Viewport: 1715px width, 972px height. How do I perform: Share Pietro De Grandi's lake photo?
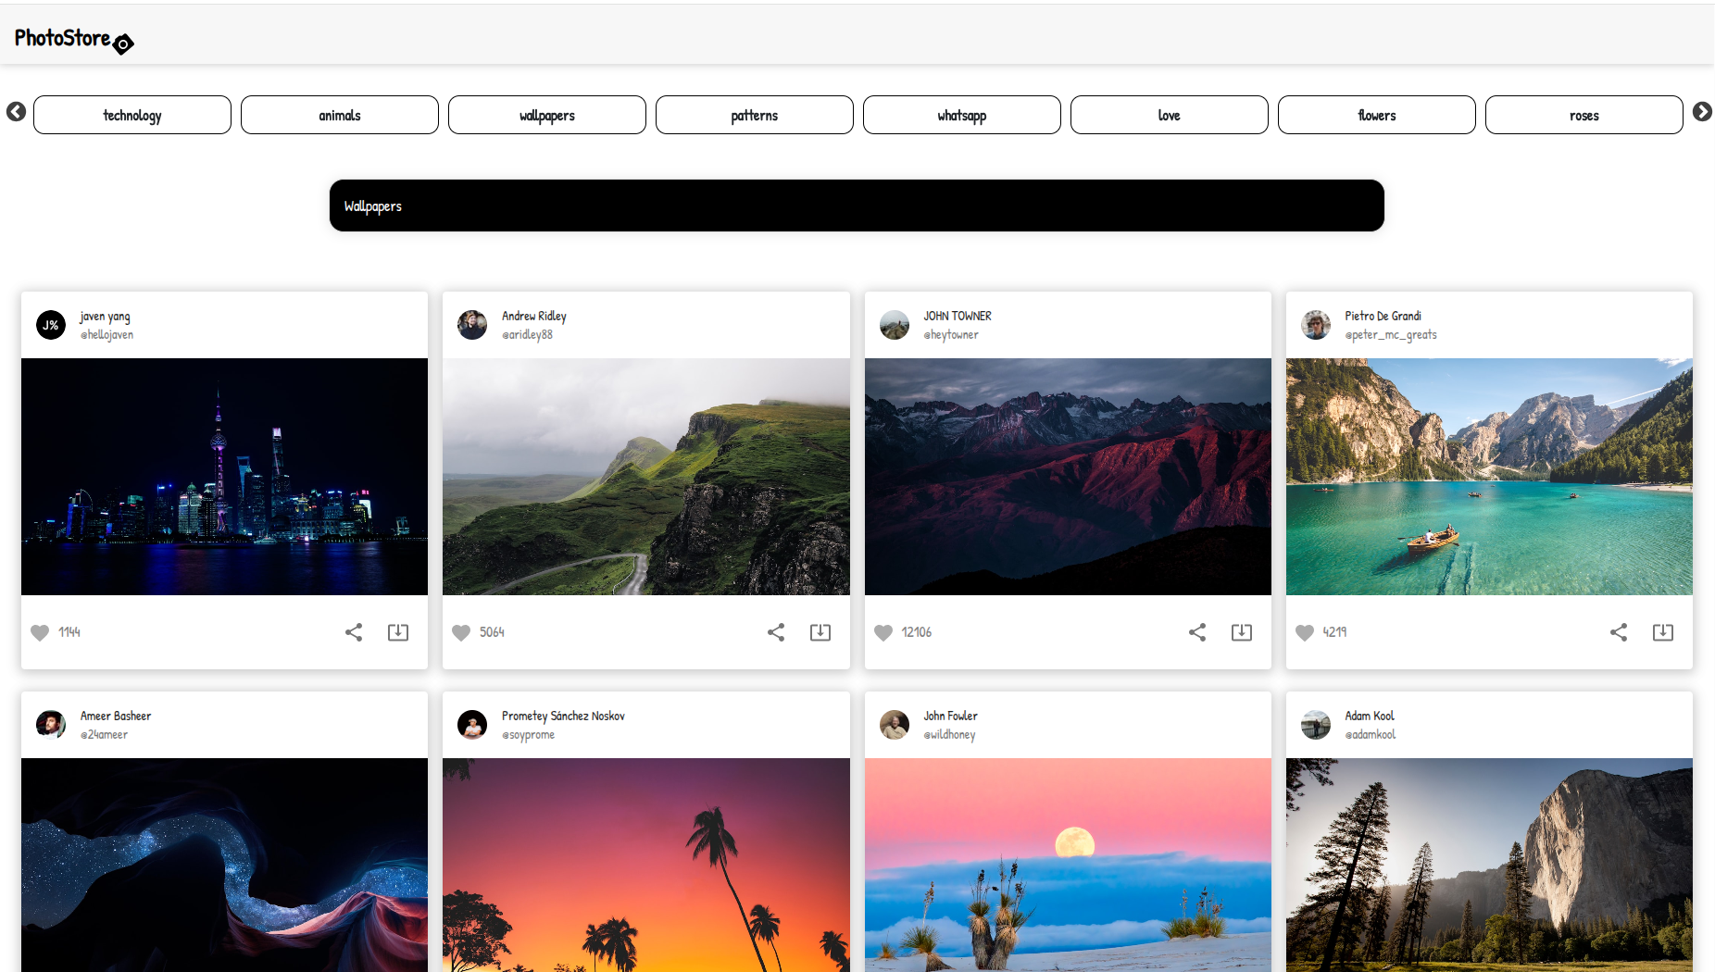pos(1619,632)
